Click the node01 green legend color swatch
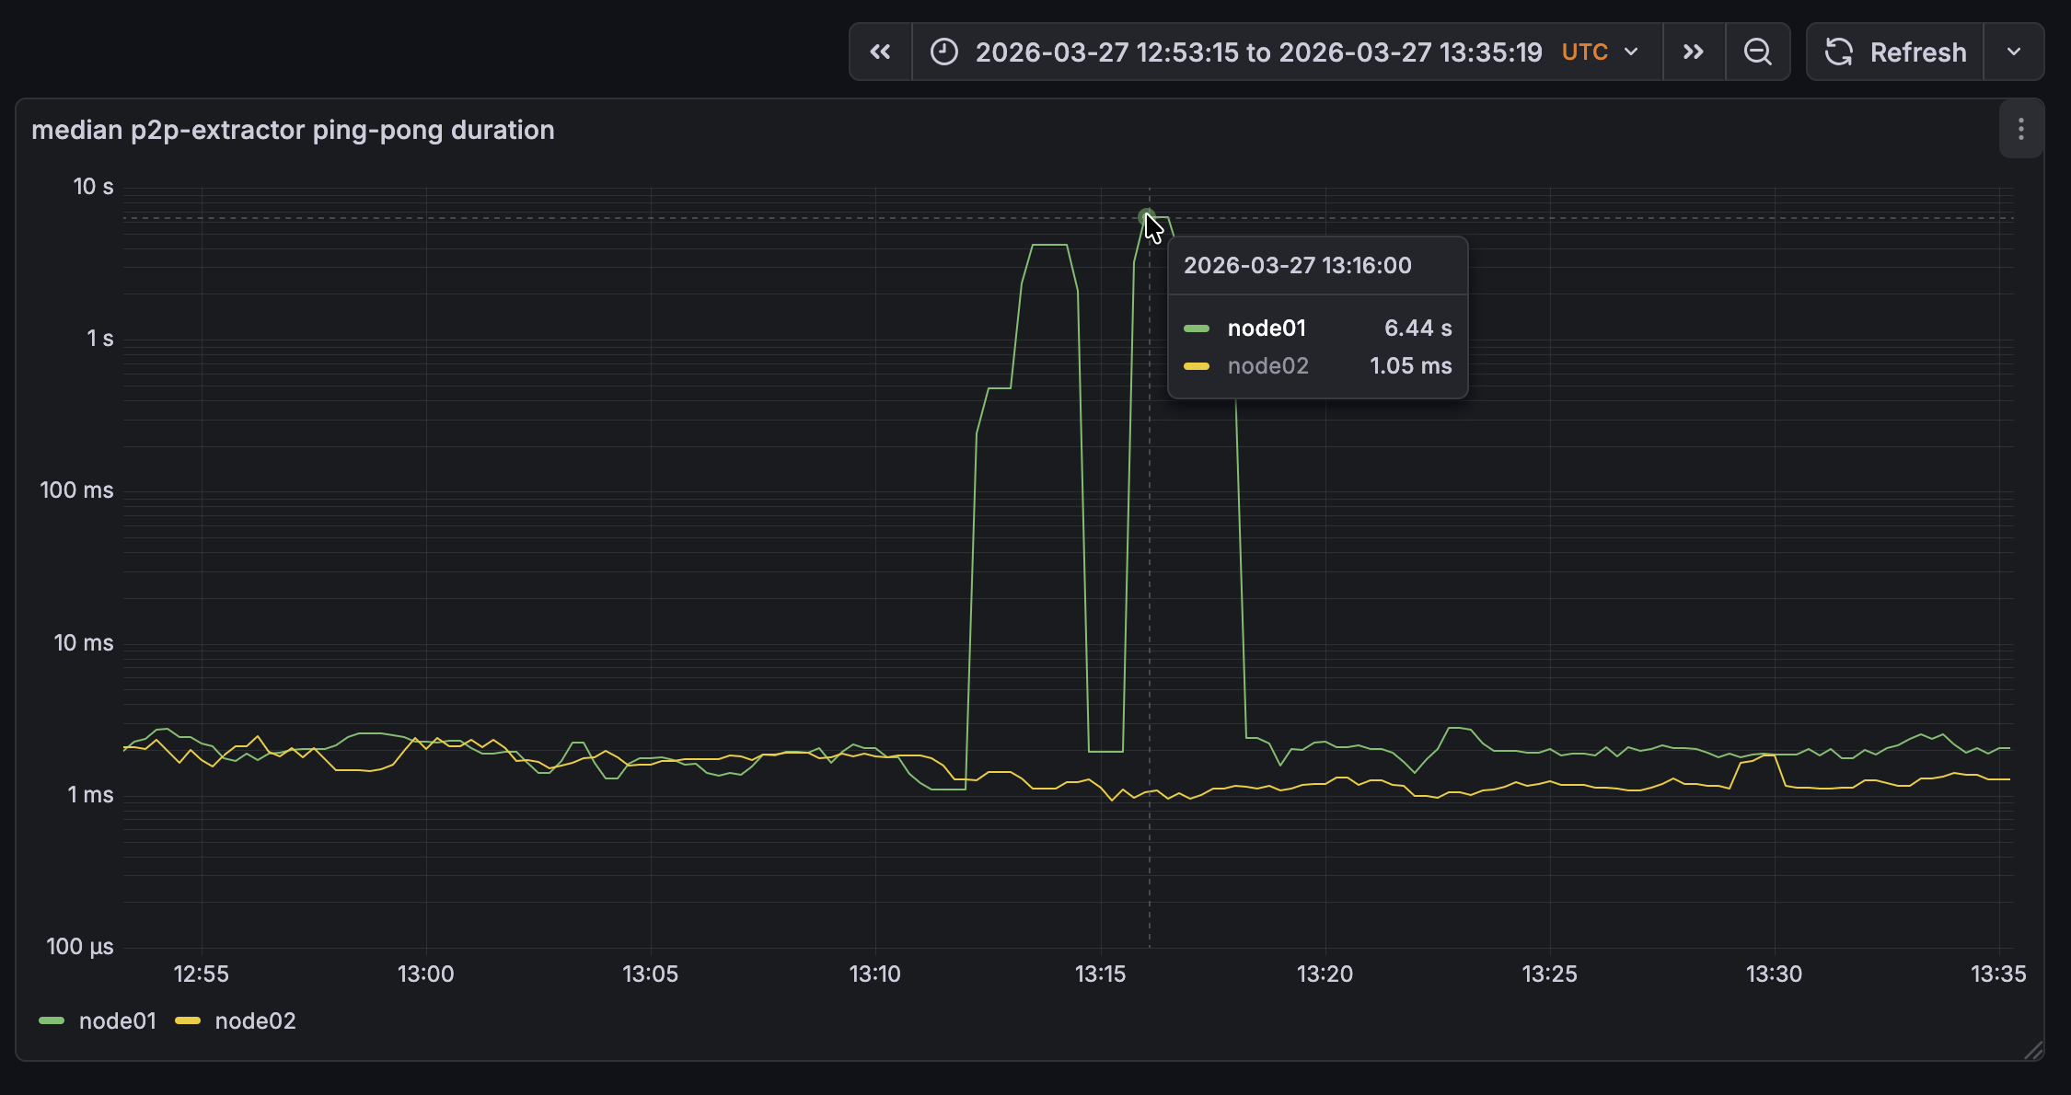 (52, 1020)
